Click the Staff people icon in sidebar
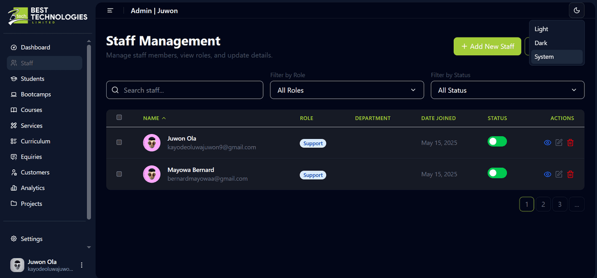The width and height of the screenshot is (597, 278). coord(14,63)
